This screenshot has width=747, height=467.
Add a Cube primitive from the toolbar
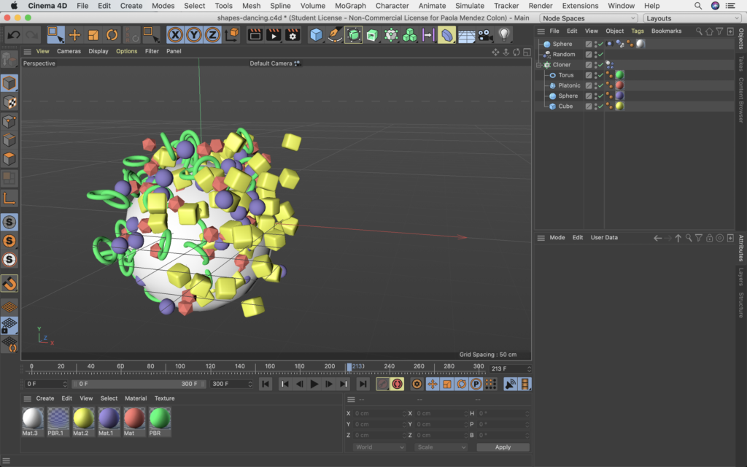pos(316,34)
